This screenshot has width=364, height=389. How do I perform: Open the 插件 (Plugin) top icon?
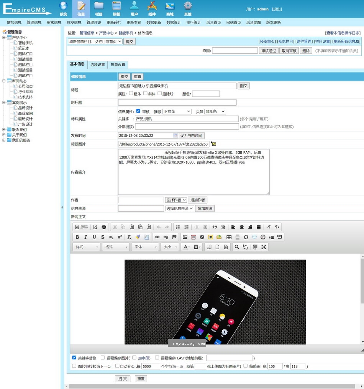click(x=152, y=9)
